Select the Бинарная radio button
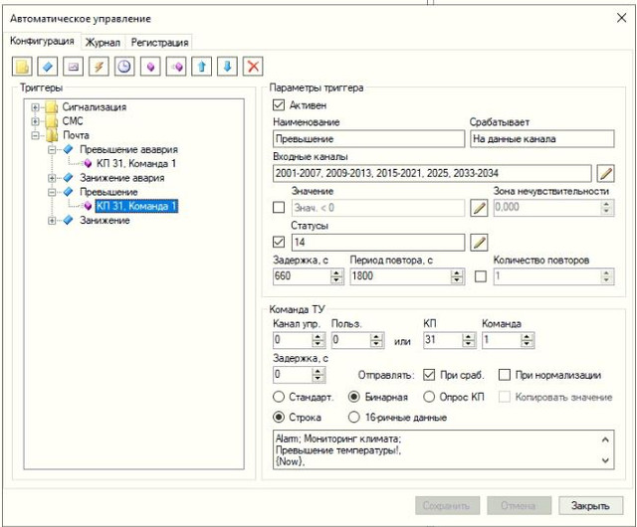This screenshot has width=637, height=527. [x=354, y=397]
